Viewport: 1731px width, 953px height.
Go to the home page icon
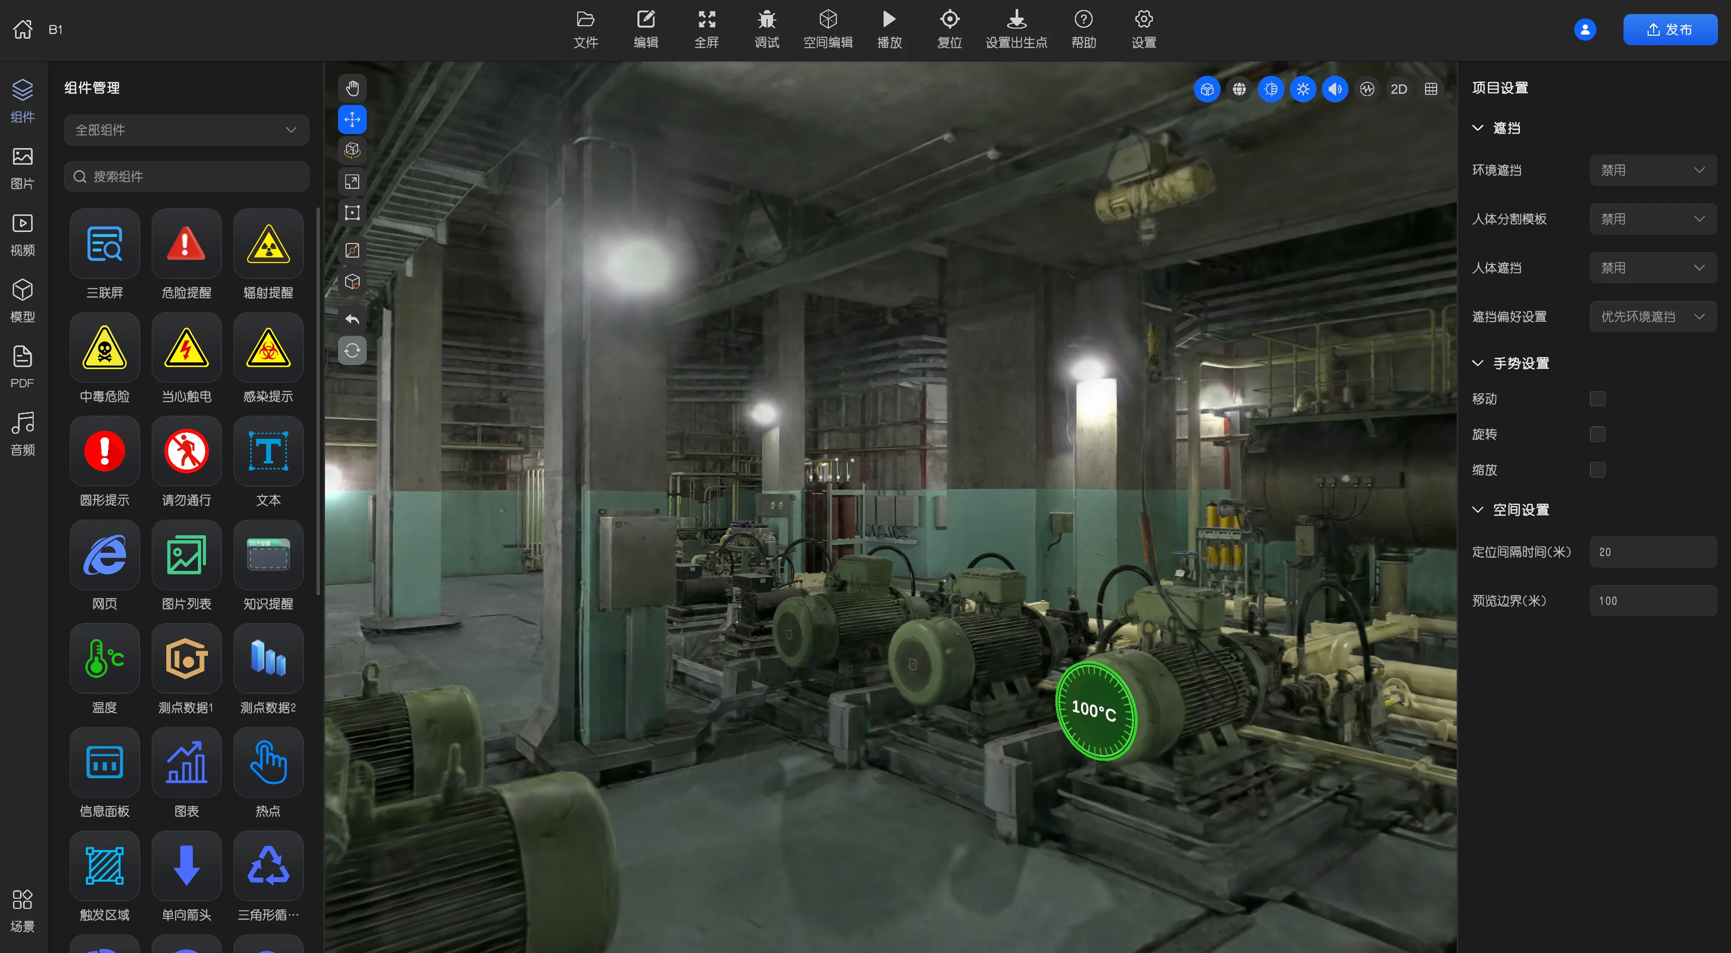point(23,30)
